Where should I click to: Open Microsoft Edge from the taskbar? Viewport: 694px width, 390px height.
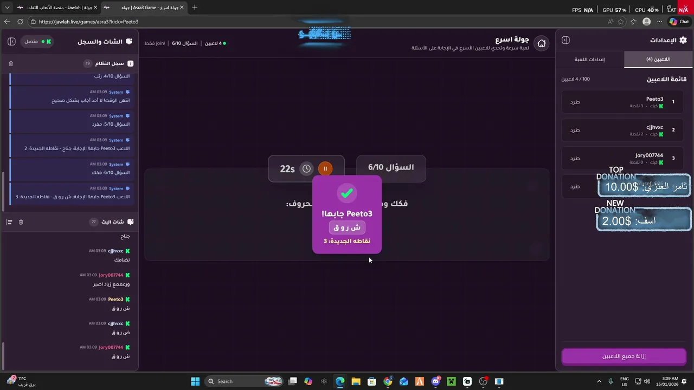pyautogui.click(x=340, y=381)
